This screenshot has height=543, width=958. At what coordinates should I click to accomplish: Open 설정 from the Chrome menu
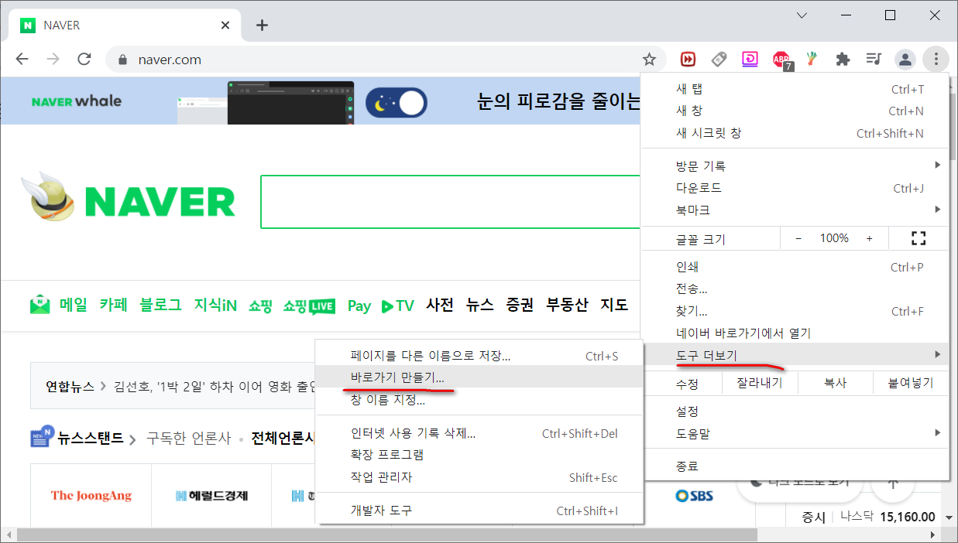[795, 412]
